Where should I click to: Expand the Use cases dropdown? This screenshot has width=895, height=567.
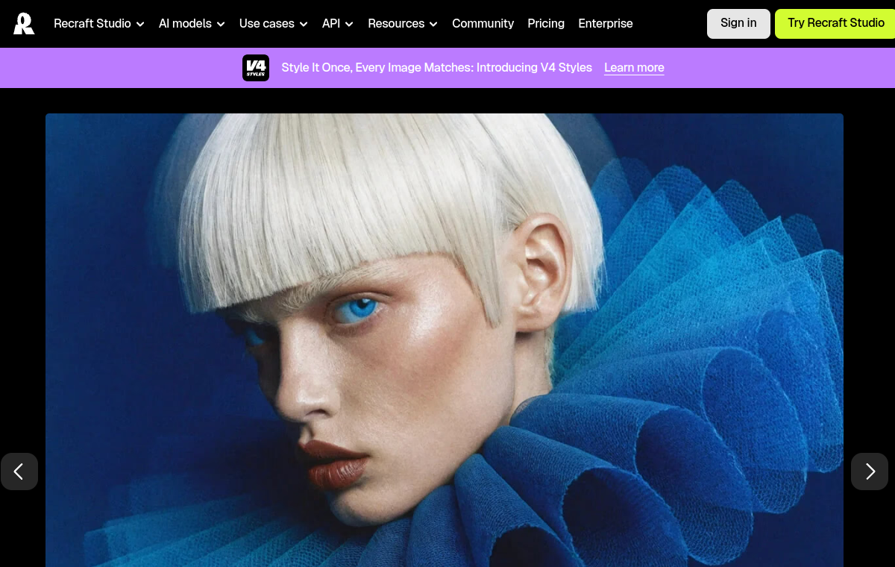point(274,24)
